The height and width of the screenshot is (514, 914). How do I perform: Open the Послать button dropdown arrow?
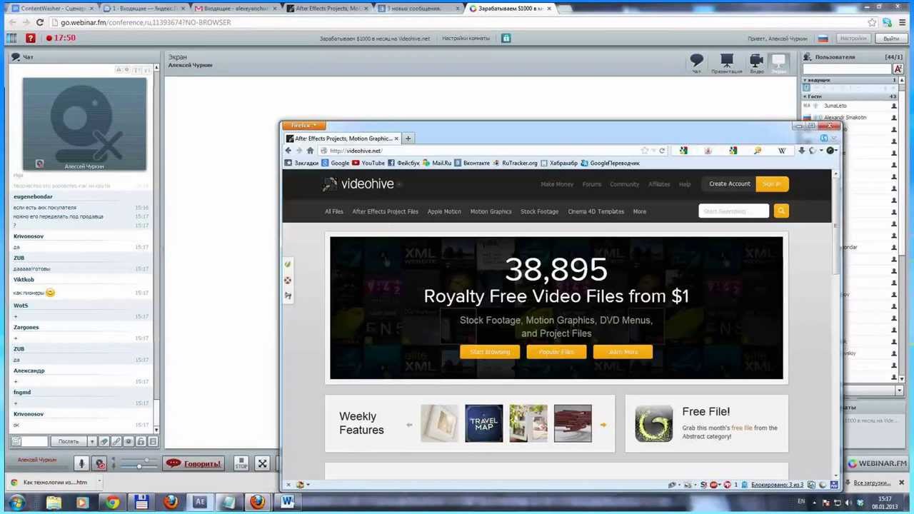click(91, 441)
